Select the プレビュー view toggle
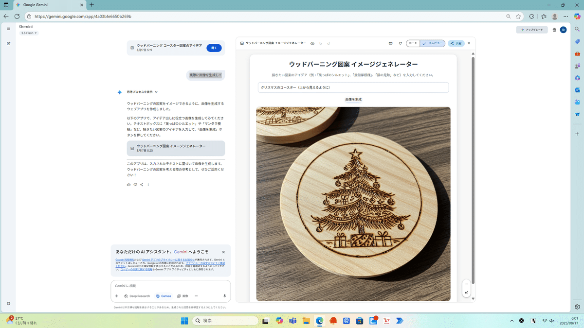Viewport: 584px width, 328px height. coord(433,43)
